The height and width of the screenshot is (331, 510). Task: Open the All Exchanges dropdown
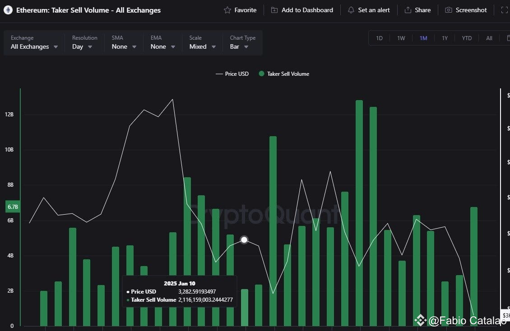tap(34, 46)
